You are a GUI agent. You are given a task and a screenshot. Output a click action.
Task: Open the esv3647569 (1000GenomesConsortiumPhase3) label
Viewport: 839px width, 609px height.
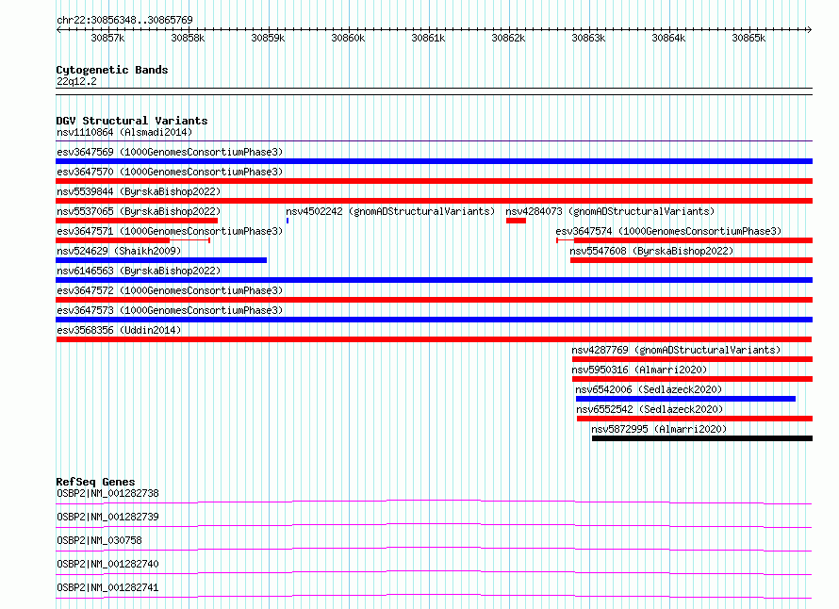tap(170, 152)
